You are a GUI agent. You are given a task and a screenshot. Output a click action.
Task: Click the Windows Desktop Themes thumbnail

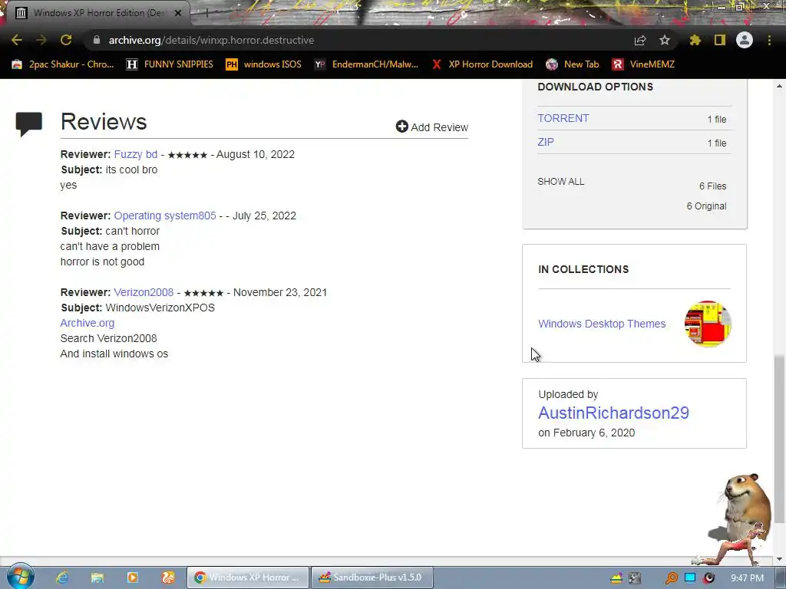coord(708,324)
